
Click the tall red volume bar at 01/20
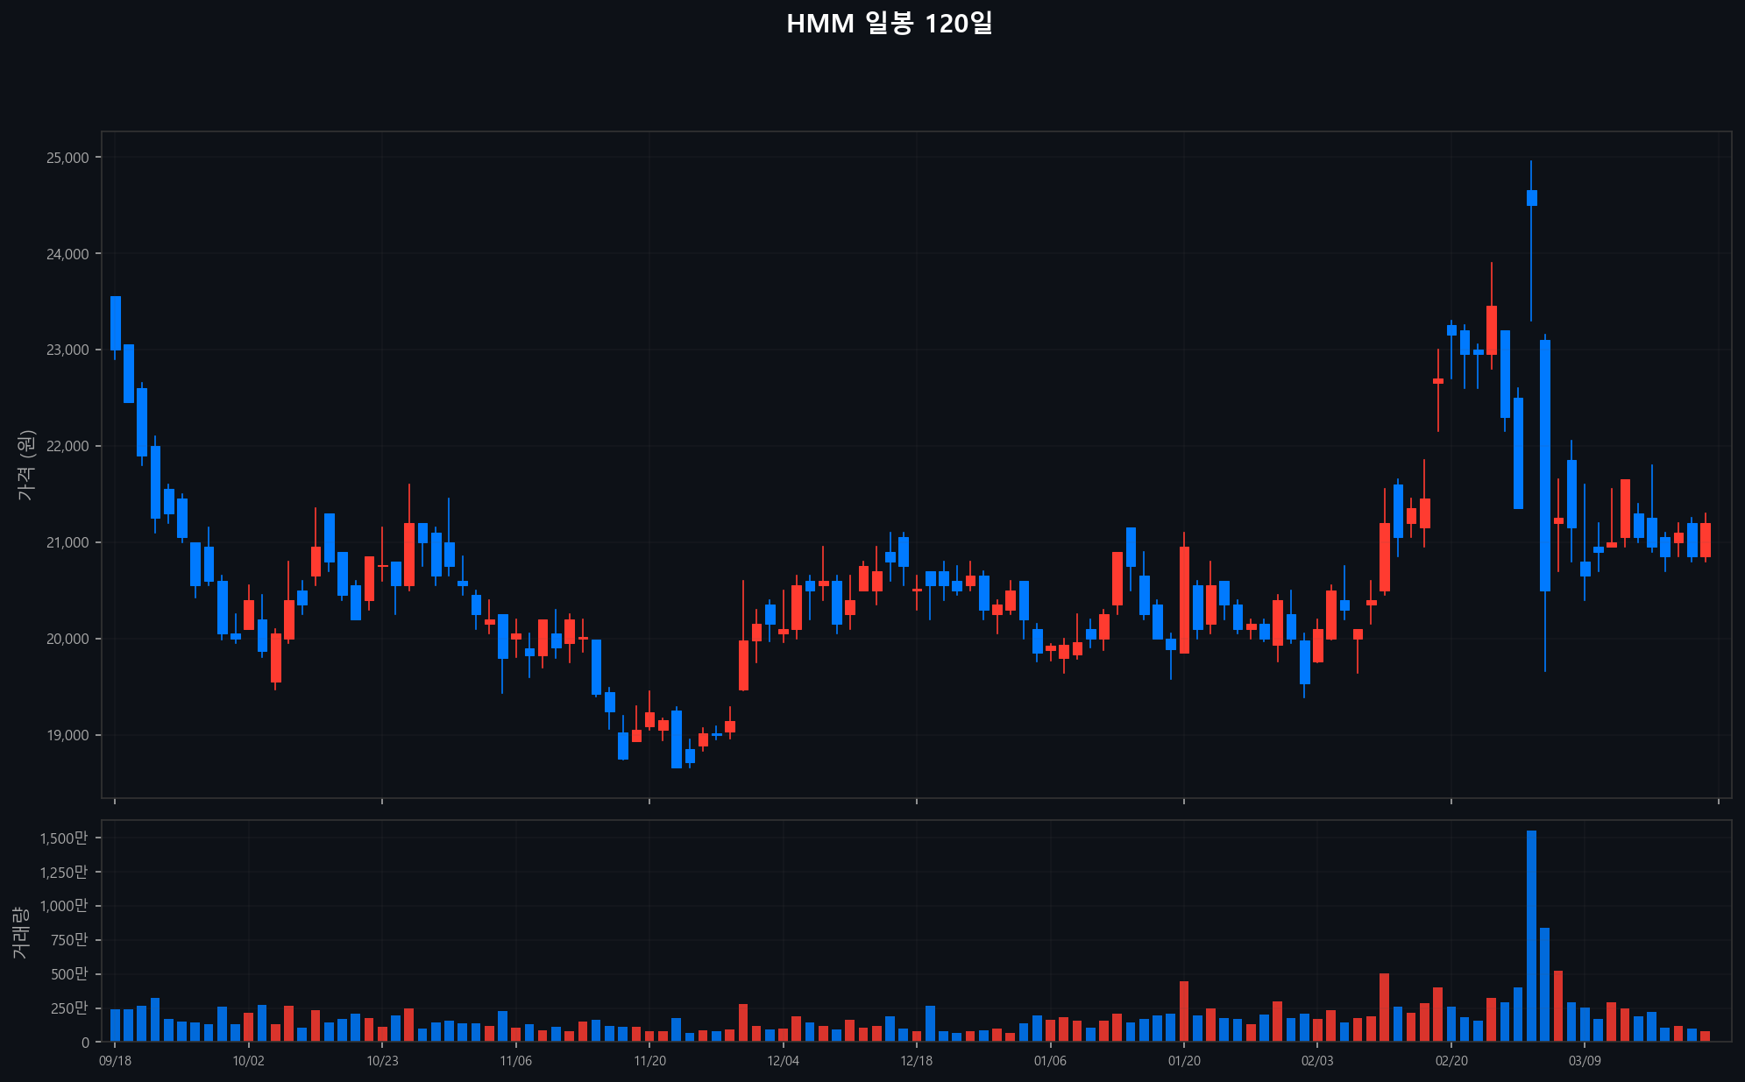pyautogui.click(x=1184, y=1012)
